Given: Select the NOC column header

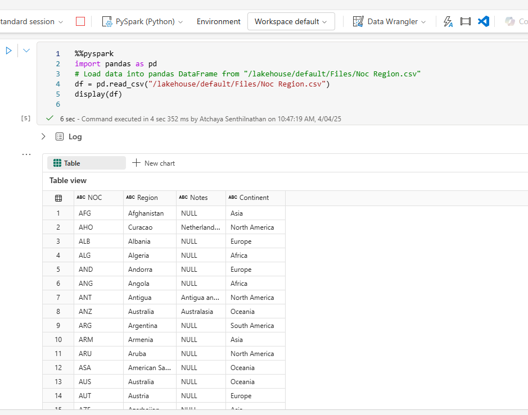Looking at the screenshot, I should click(x=94, y=198).
